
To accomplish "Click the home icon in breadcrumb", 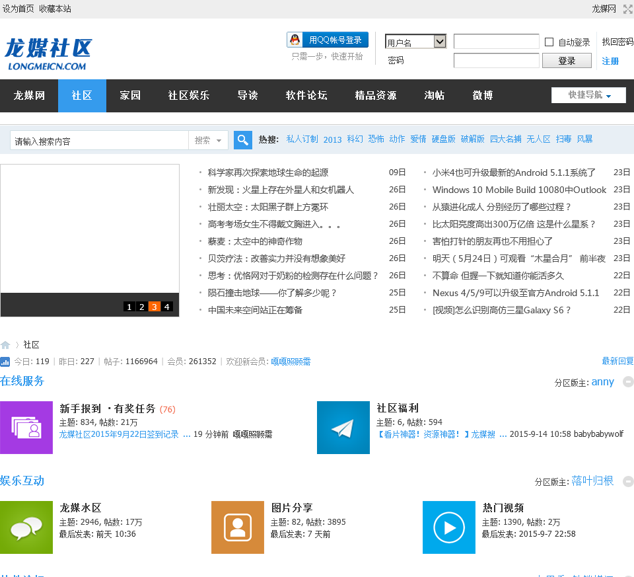I will 5,345.
